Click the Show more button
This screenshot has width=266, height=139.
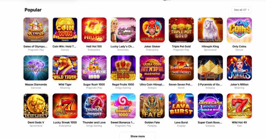pos(138,136)
